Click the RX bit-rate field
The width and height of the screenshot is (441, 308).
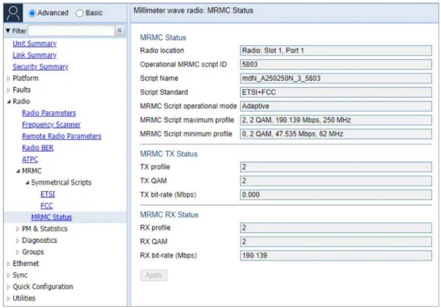point(336,255)
